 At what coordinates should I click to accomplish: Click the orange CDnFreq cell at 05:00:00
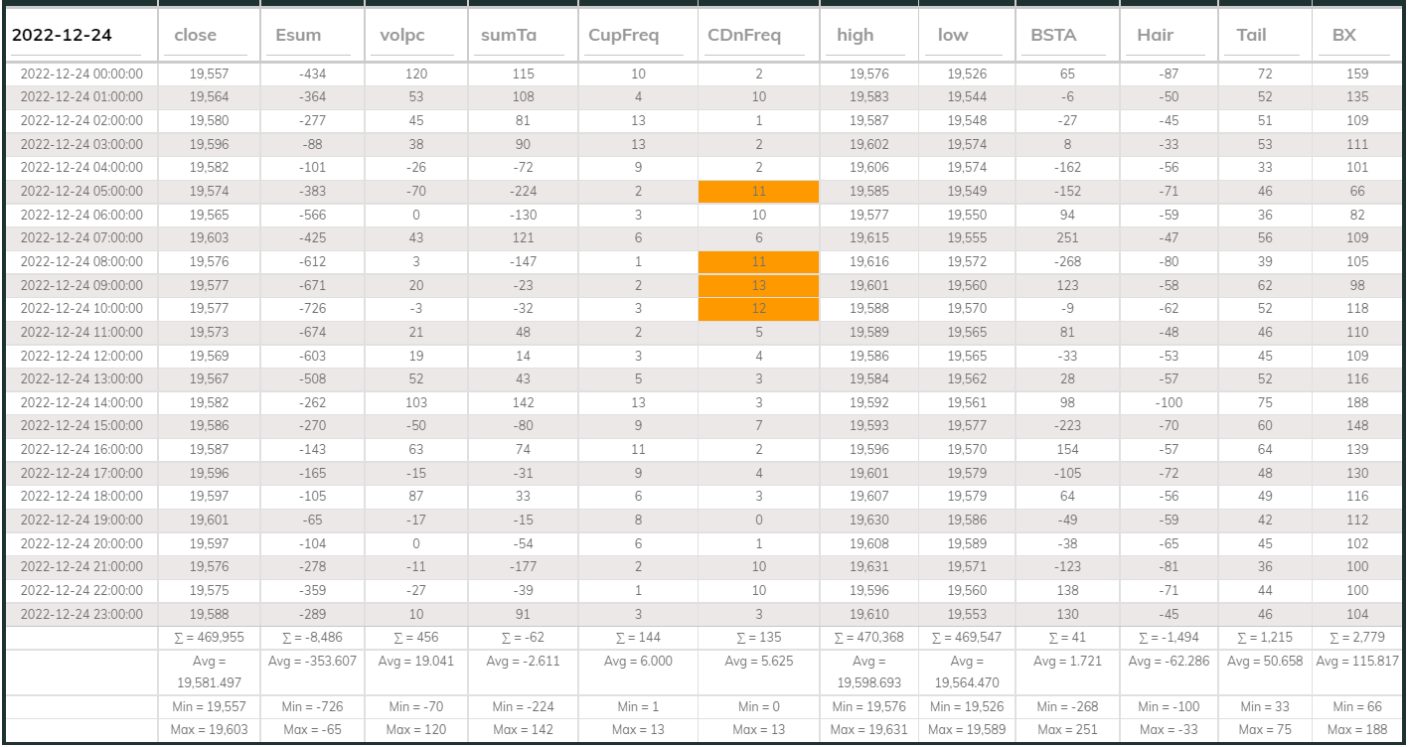[758, 192]
